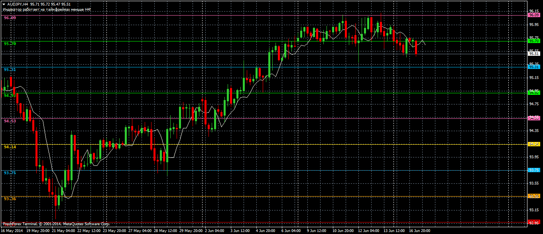This screenshot has height=234, width=543.
Task: Click the FreshForex Terminal MetaQuotes copyright text
Action: pyautogui.click(x=56, y=224)
